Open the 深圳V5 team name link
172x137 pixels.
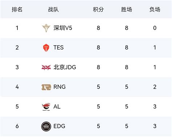(x=63, y=28)
